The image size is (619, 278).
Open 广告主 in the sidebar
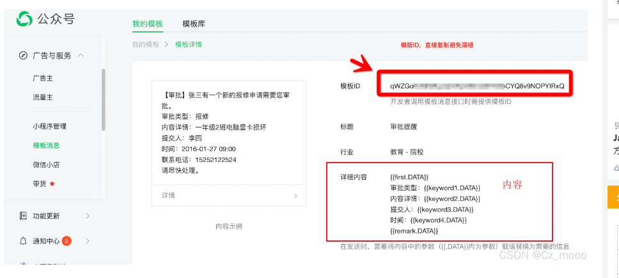point(43,78)
